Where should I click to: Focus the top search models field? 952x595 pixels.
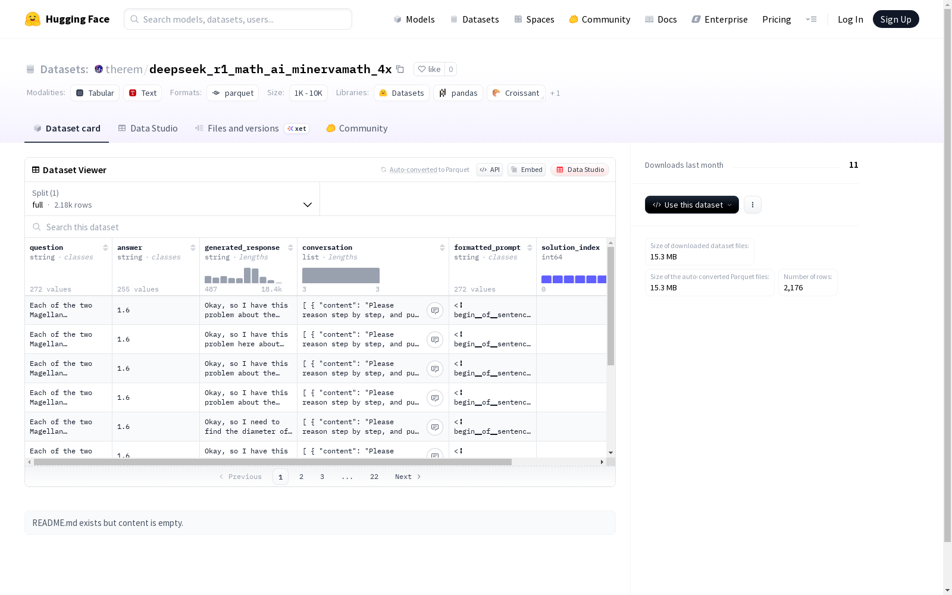(x=238, y=19)
